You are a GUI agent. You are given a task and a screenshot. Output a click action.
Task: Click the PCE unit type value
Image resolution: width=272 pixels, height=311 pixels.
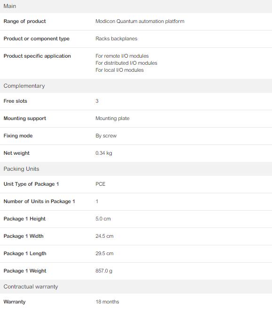tap(101, 184)
